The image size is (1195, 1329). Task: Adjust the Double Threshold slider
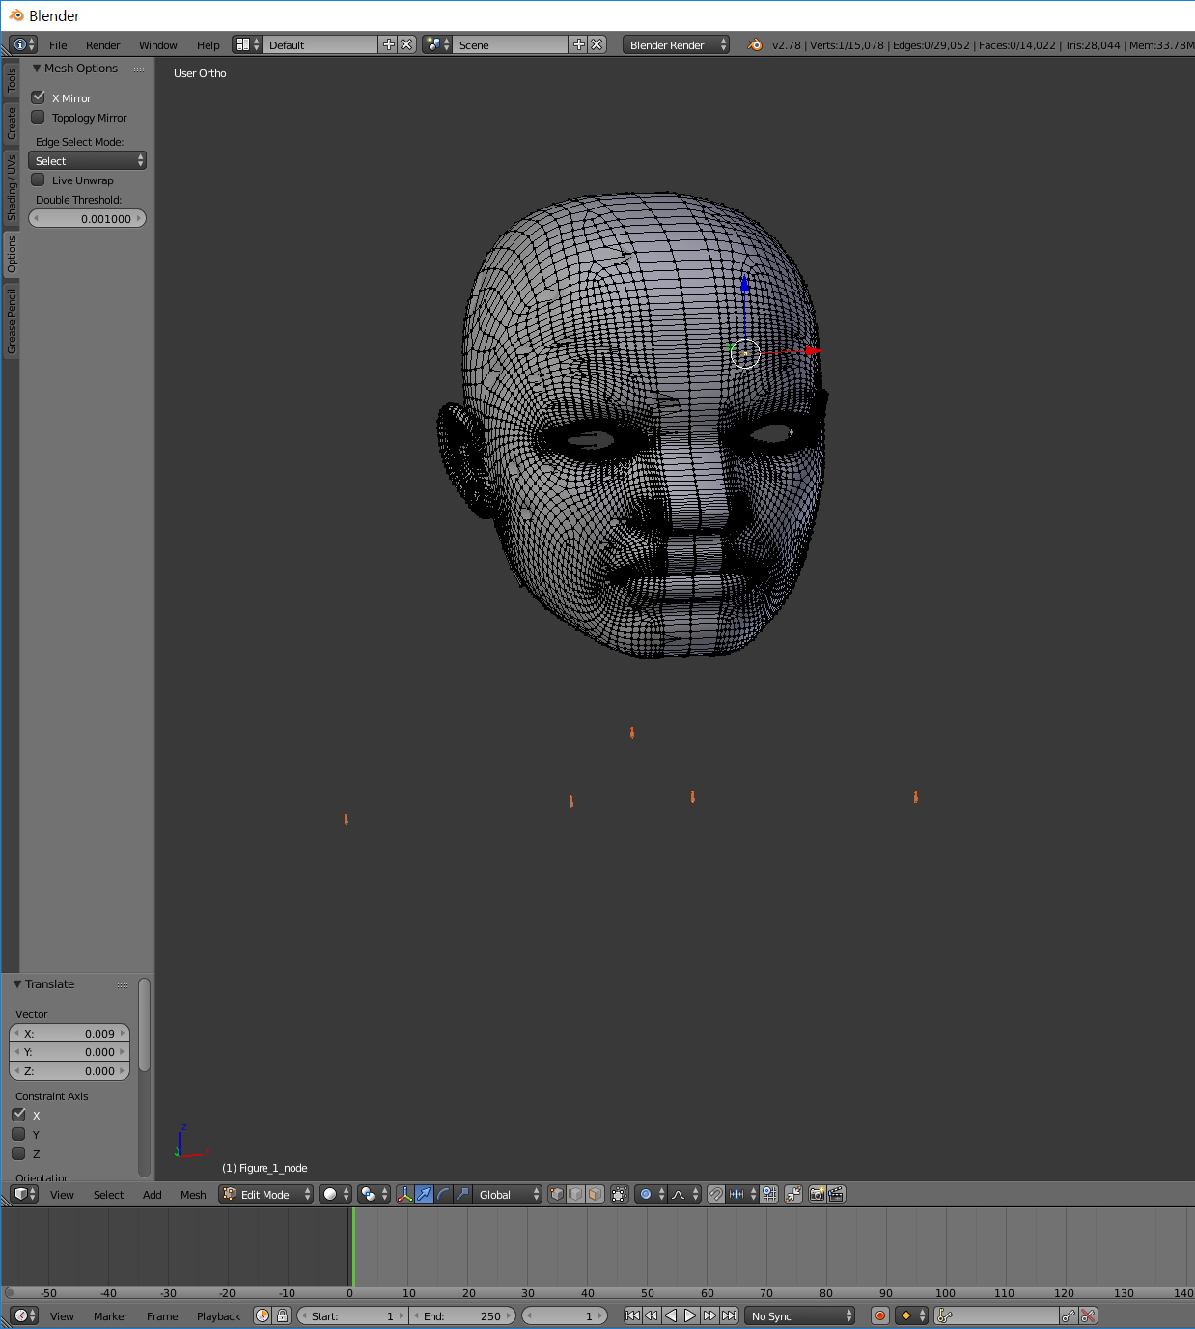point(87,218)
